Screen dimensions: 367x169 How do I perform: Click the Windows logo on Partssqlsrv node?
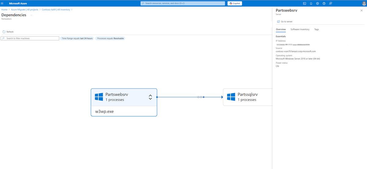click(x=231, y=97)
